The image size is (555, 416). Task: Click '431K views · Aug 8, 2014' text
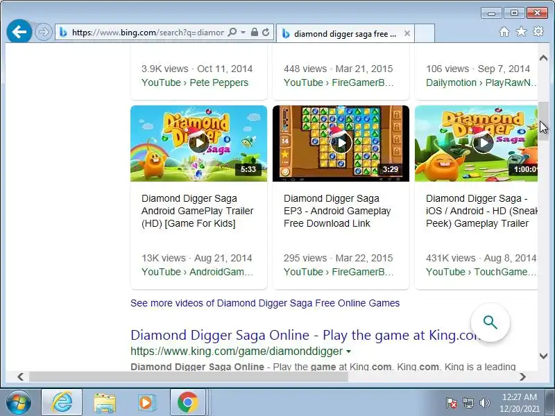pos(481,258)
